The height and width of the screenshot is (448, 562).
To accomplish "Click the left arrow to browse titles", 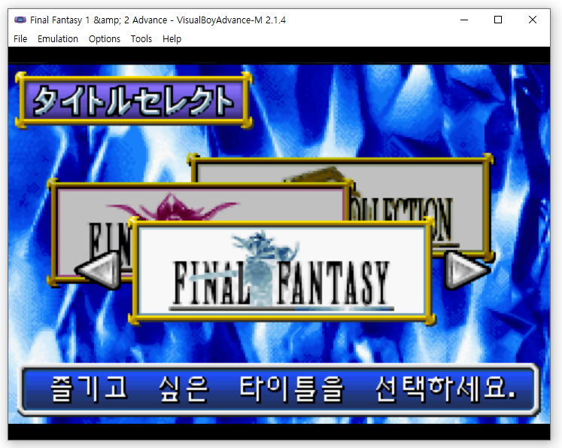I will click(x=98, y=270).
